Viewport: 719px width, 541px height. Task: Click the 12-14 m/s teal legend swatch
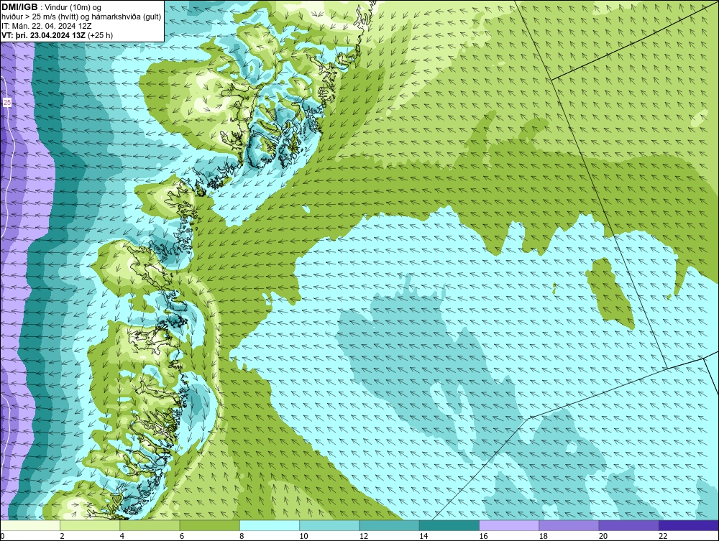pyautogui.click(x=389, y=525)
